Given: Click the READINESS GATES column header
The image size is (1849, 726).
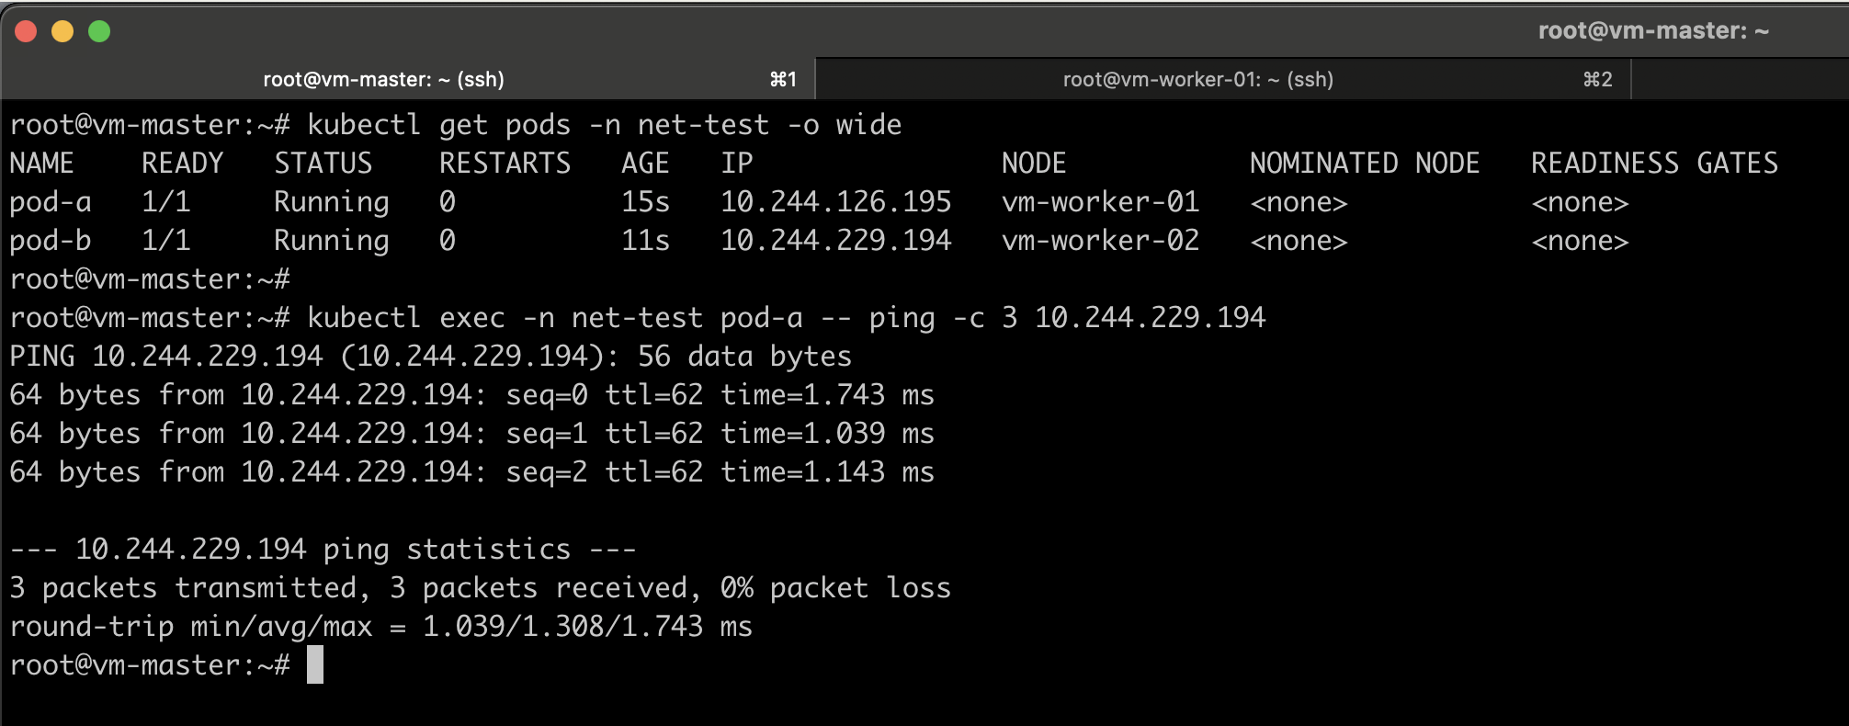Looking at the screenshot, I should click(x=1654, y=164).
